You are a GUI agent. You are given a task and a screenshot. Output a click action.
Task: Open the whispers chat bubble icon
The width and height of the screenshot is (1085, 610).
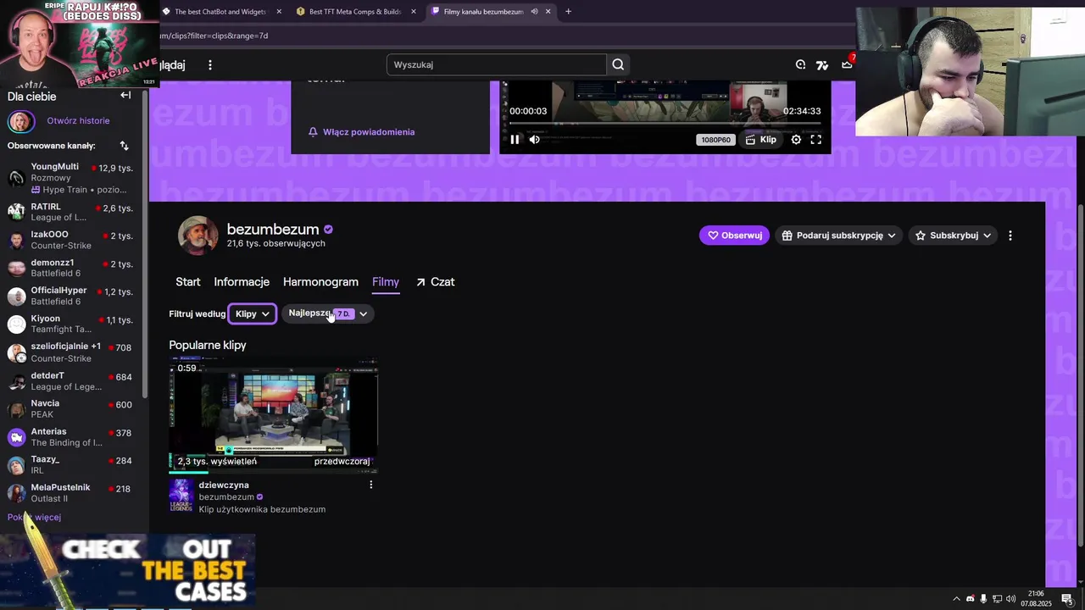(800, 64)
